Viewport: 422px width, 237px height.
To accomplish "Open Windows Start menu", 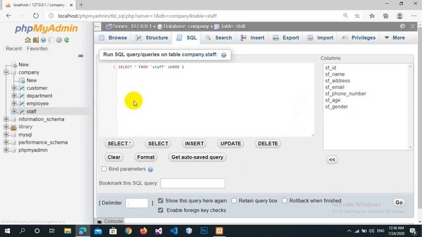I will (7, 231).
